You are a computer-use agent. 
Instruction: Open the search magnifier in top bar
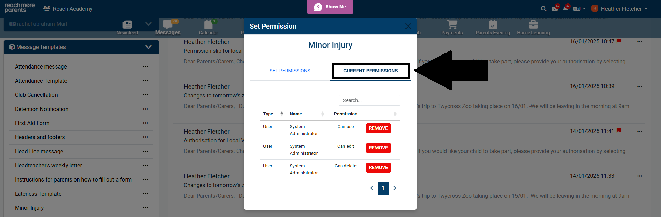point(543,9)
